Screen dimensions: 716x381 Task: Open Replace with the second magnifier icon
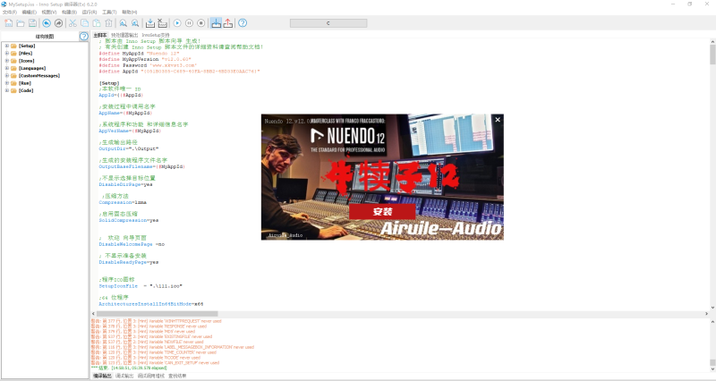click(x=135, y=23)
